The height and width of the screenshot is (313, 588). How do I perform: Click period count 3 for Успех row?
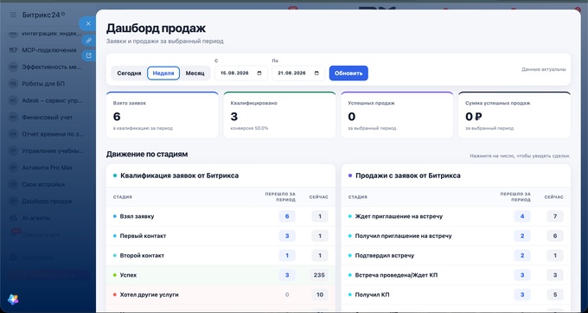coord(287,275)
